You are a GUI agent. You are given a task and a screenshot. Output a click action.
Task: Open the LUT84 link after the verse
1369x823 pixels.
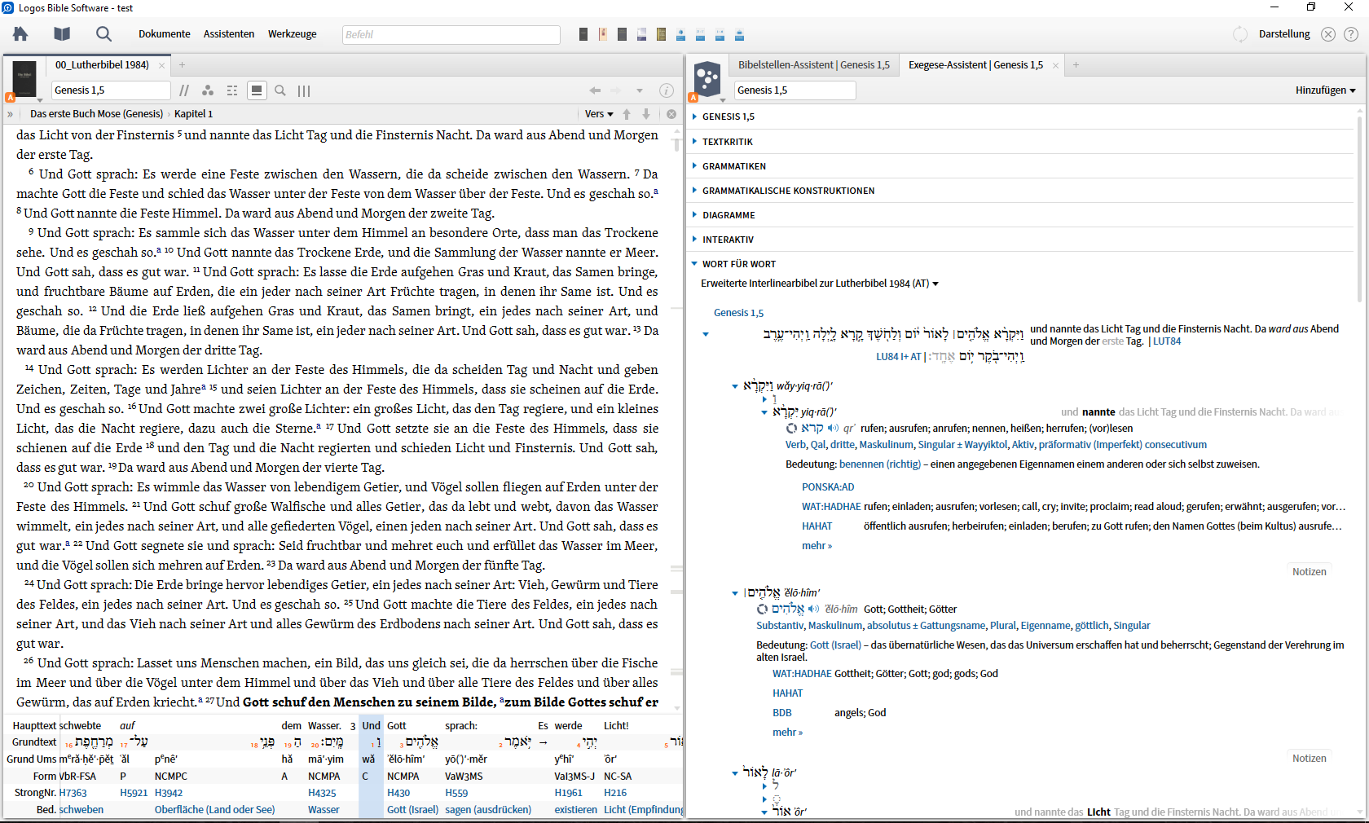pos(1167,341)
